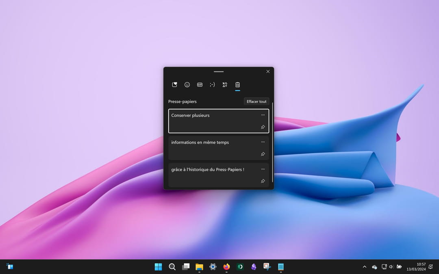Switch to the Emoji smiley tab
The height and width of the screenshot is (274, 439).
pyautogui.click(x=187, y=85)
